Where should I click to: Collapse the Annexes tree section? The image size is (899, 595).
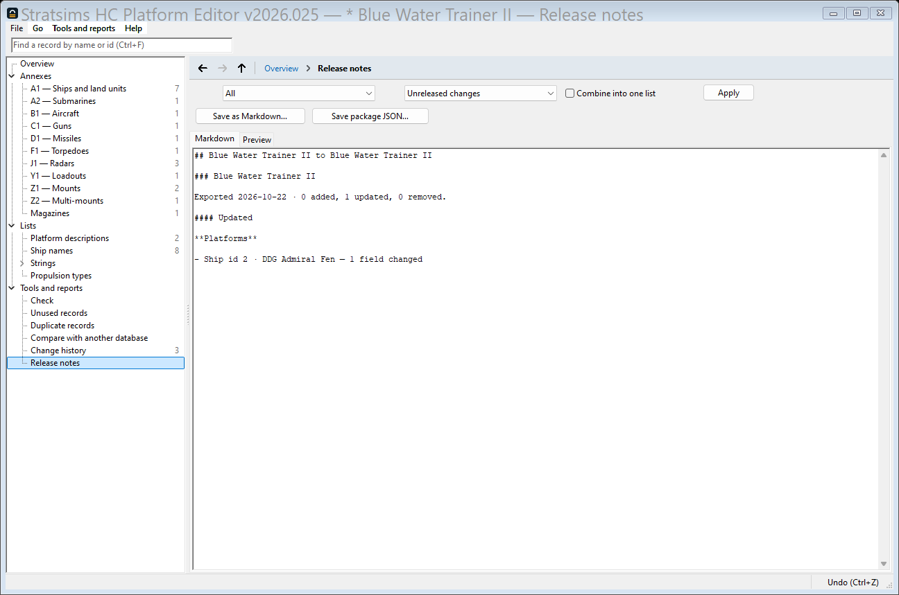point(12,76)
